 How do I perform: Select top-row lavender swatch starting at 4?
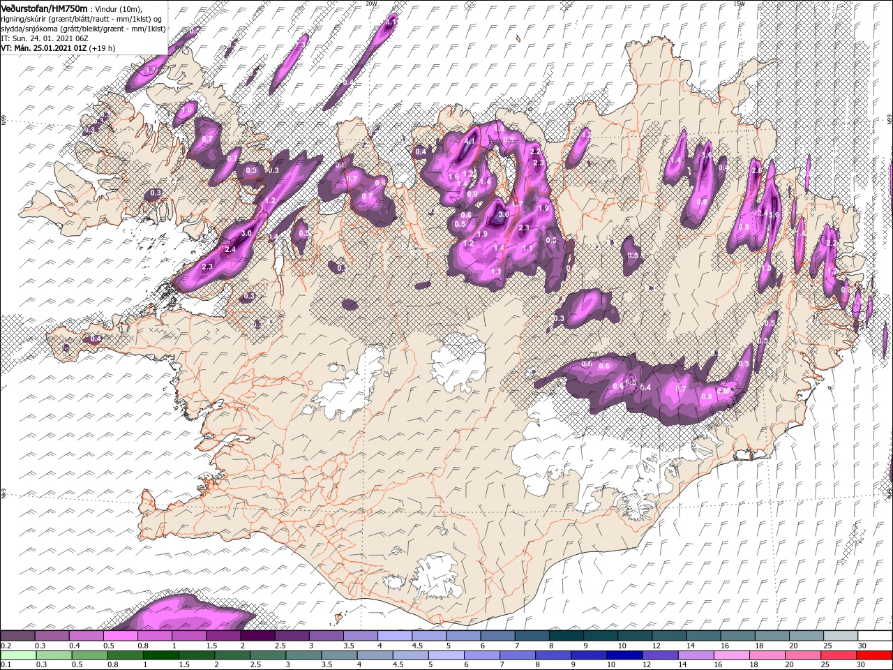pyautogui.click(x=394, y=636)
